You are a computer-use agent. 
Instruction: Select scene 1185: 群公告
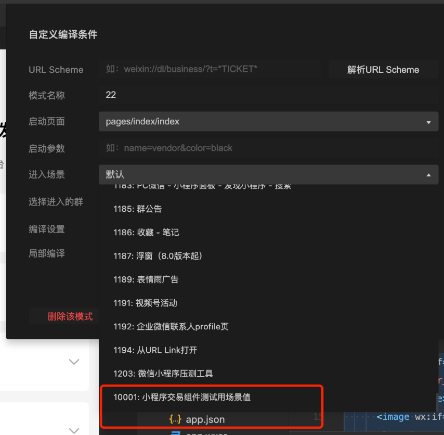(x=268, y=209)
